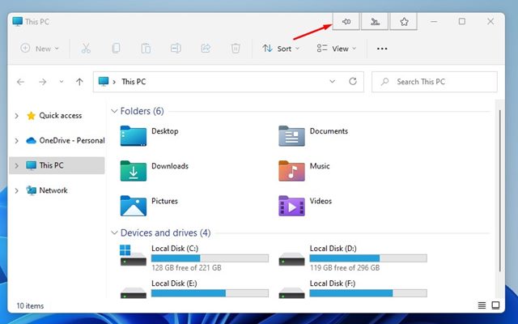Go back with the left arrow
The width and height of the screenshot is (518, 324).
(x=20, y=82)
